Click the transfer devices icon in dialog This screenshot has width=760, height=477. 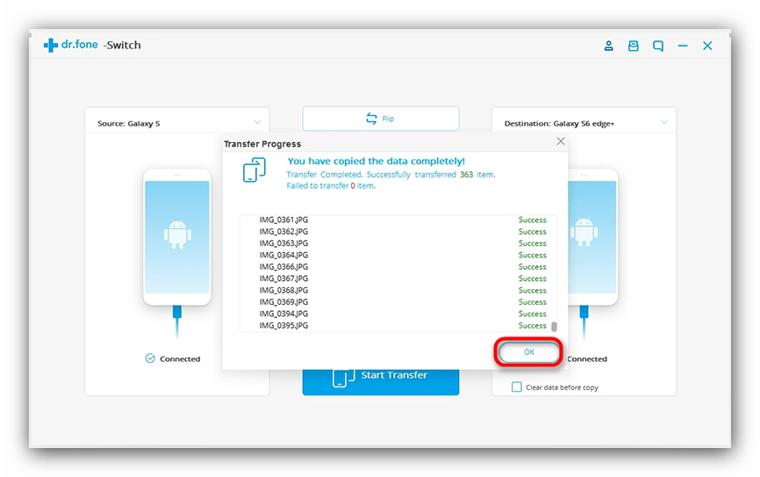point(255,170)
